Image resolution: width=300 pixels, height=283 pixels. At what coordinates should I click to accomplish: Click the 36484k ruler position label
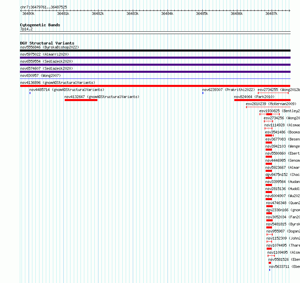point(167,13)
